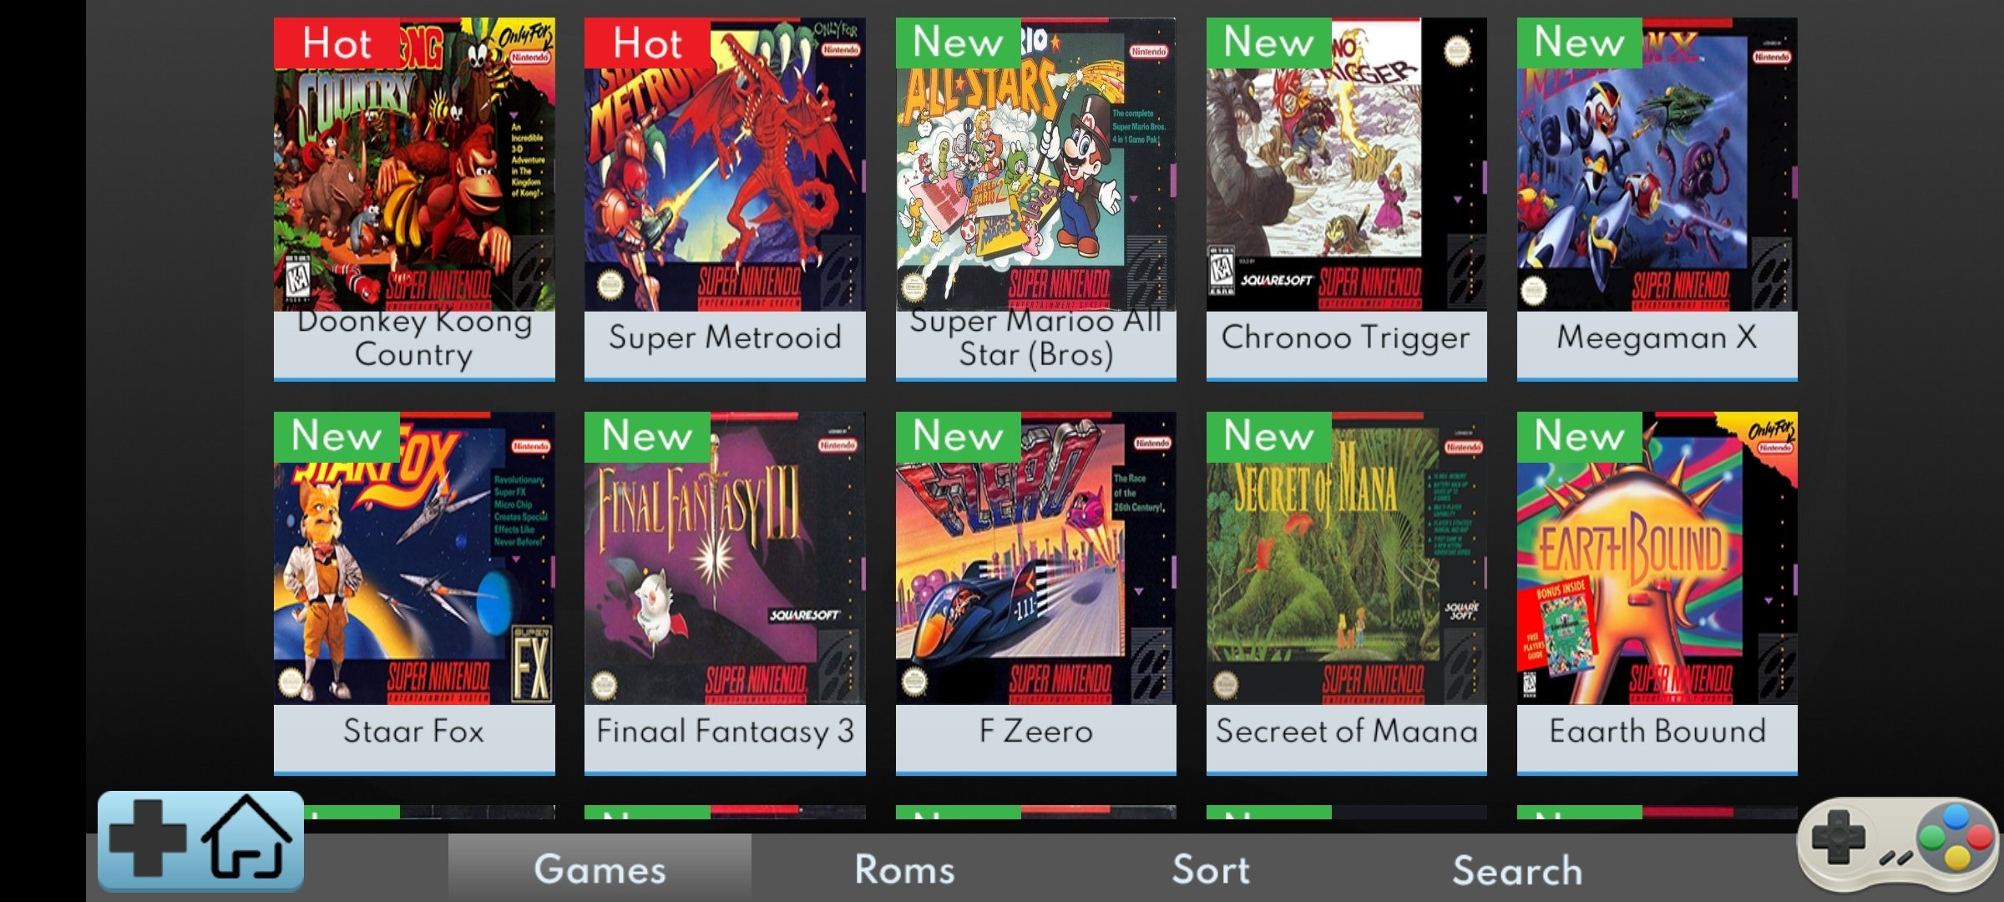The width and height of the screenshot is (2004, 902).
Task: Click the New badge on Eaarth Bouund
Action: pos(1580,436)
